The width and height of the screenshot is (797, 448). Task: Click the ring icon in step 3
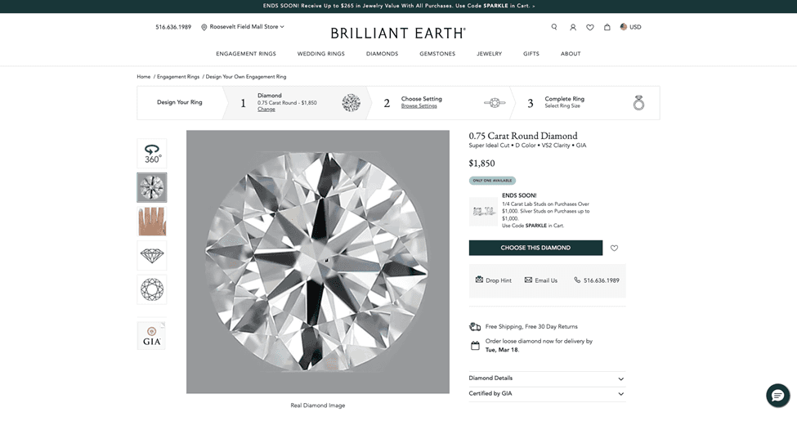(638, 103)
